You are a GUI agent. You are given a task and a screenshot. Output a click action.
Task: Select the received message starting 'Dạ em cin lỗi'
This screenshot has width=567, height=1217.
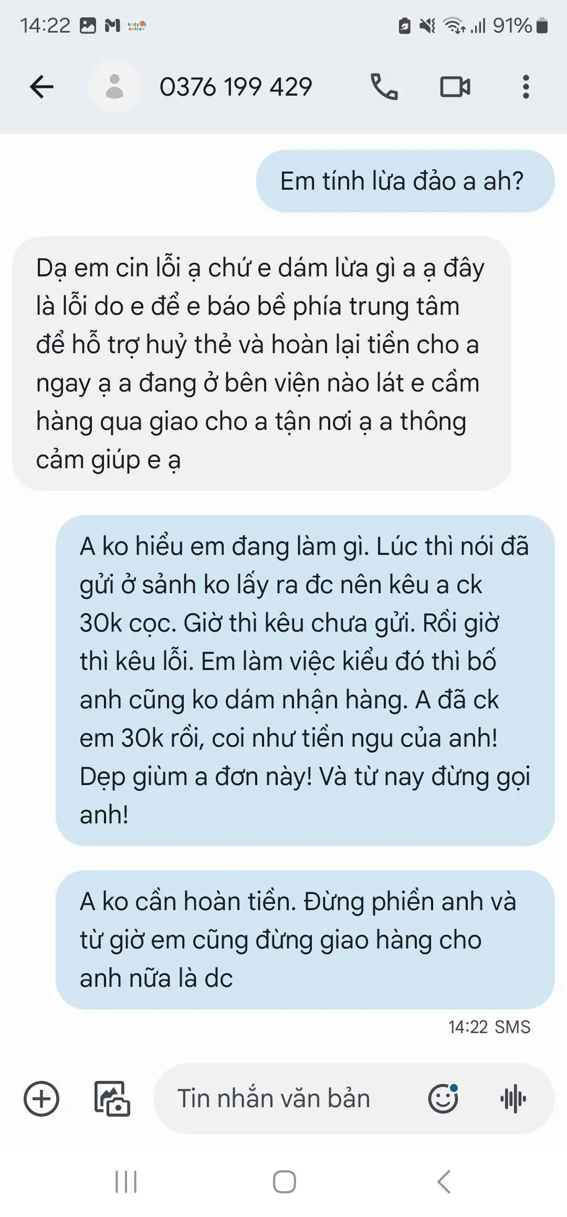pos(261,364)
